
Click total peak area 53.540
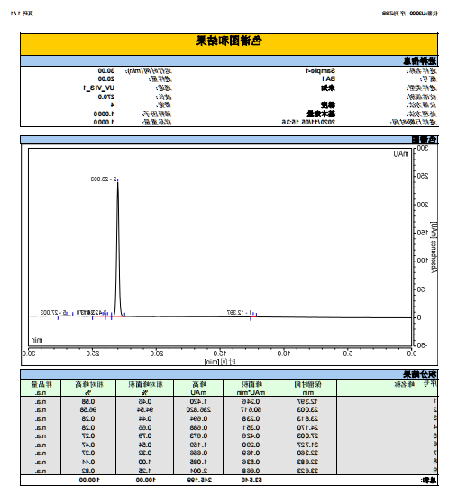click(251, 480)
